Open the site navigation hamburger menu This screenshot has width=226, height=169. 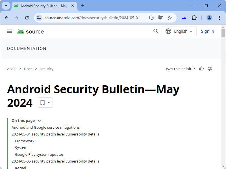[x=9, y=31]
